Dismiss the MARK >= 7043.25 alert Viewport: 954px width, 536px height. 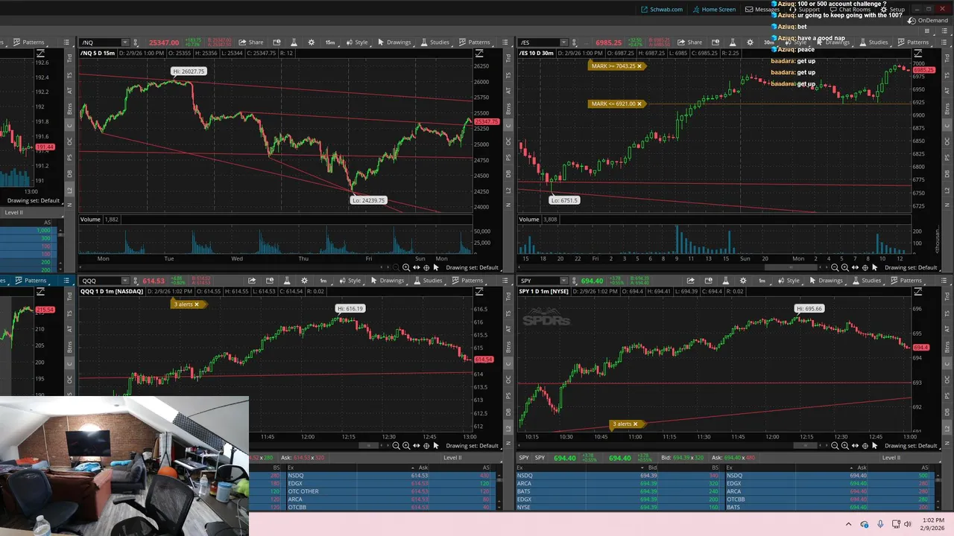(x=639, y=66)
